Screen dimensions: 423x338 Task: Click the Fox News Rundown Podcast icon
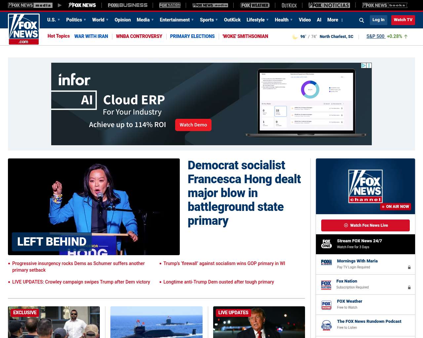pyautogui.click(x=327, y=325)
